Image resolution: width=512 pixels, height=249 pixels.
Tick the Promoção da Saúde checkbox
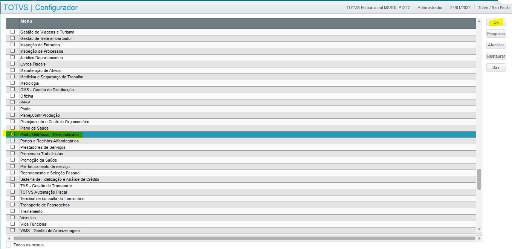click(x=12, y=160)
